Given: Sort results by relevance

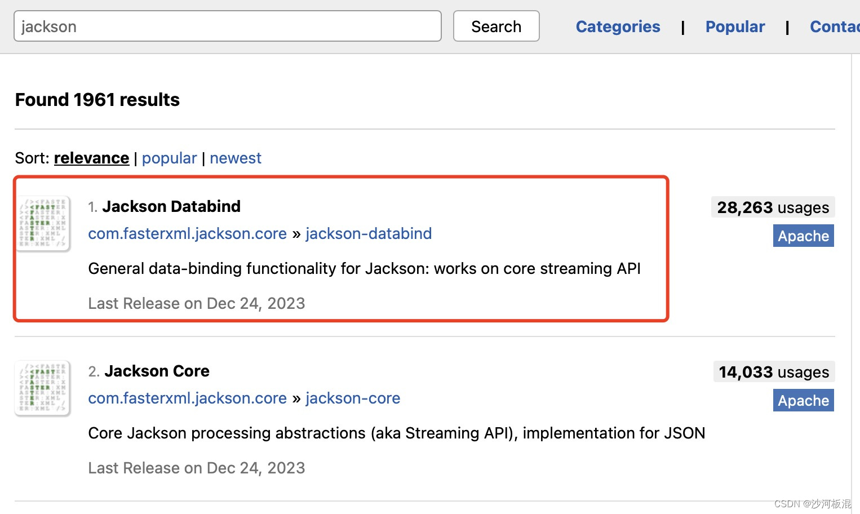Looking at the screenshot, I should [x=91, y=158].
